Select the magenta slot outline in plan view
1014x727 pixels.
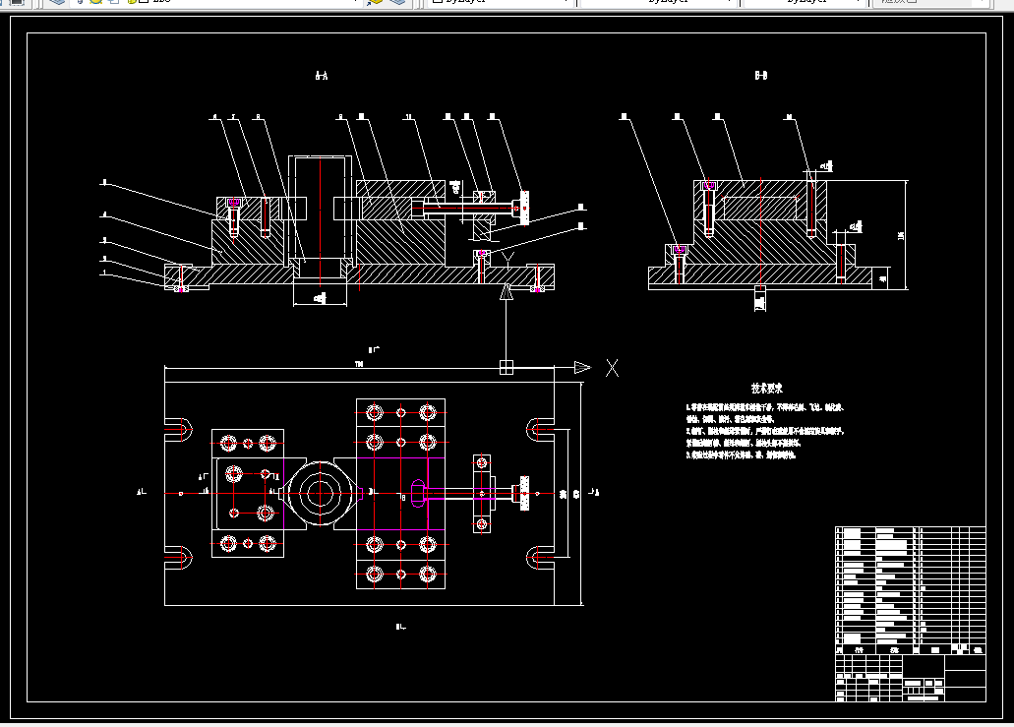click(x=418, y=493)
